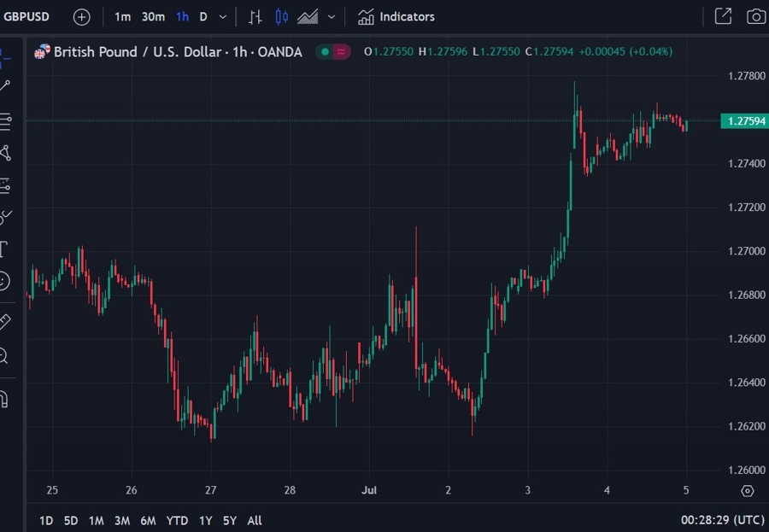
Task: Open the Indicators panel
Action: pyautogui.click(x=396, y=16)
